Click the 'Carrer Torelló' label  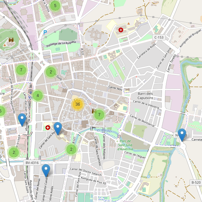(x=171, y=63)
